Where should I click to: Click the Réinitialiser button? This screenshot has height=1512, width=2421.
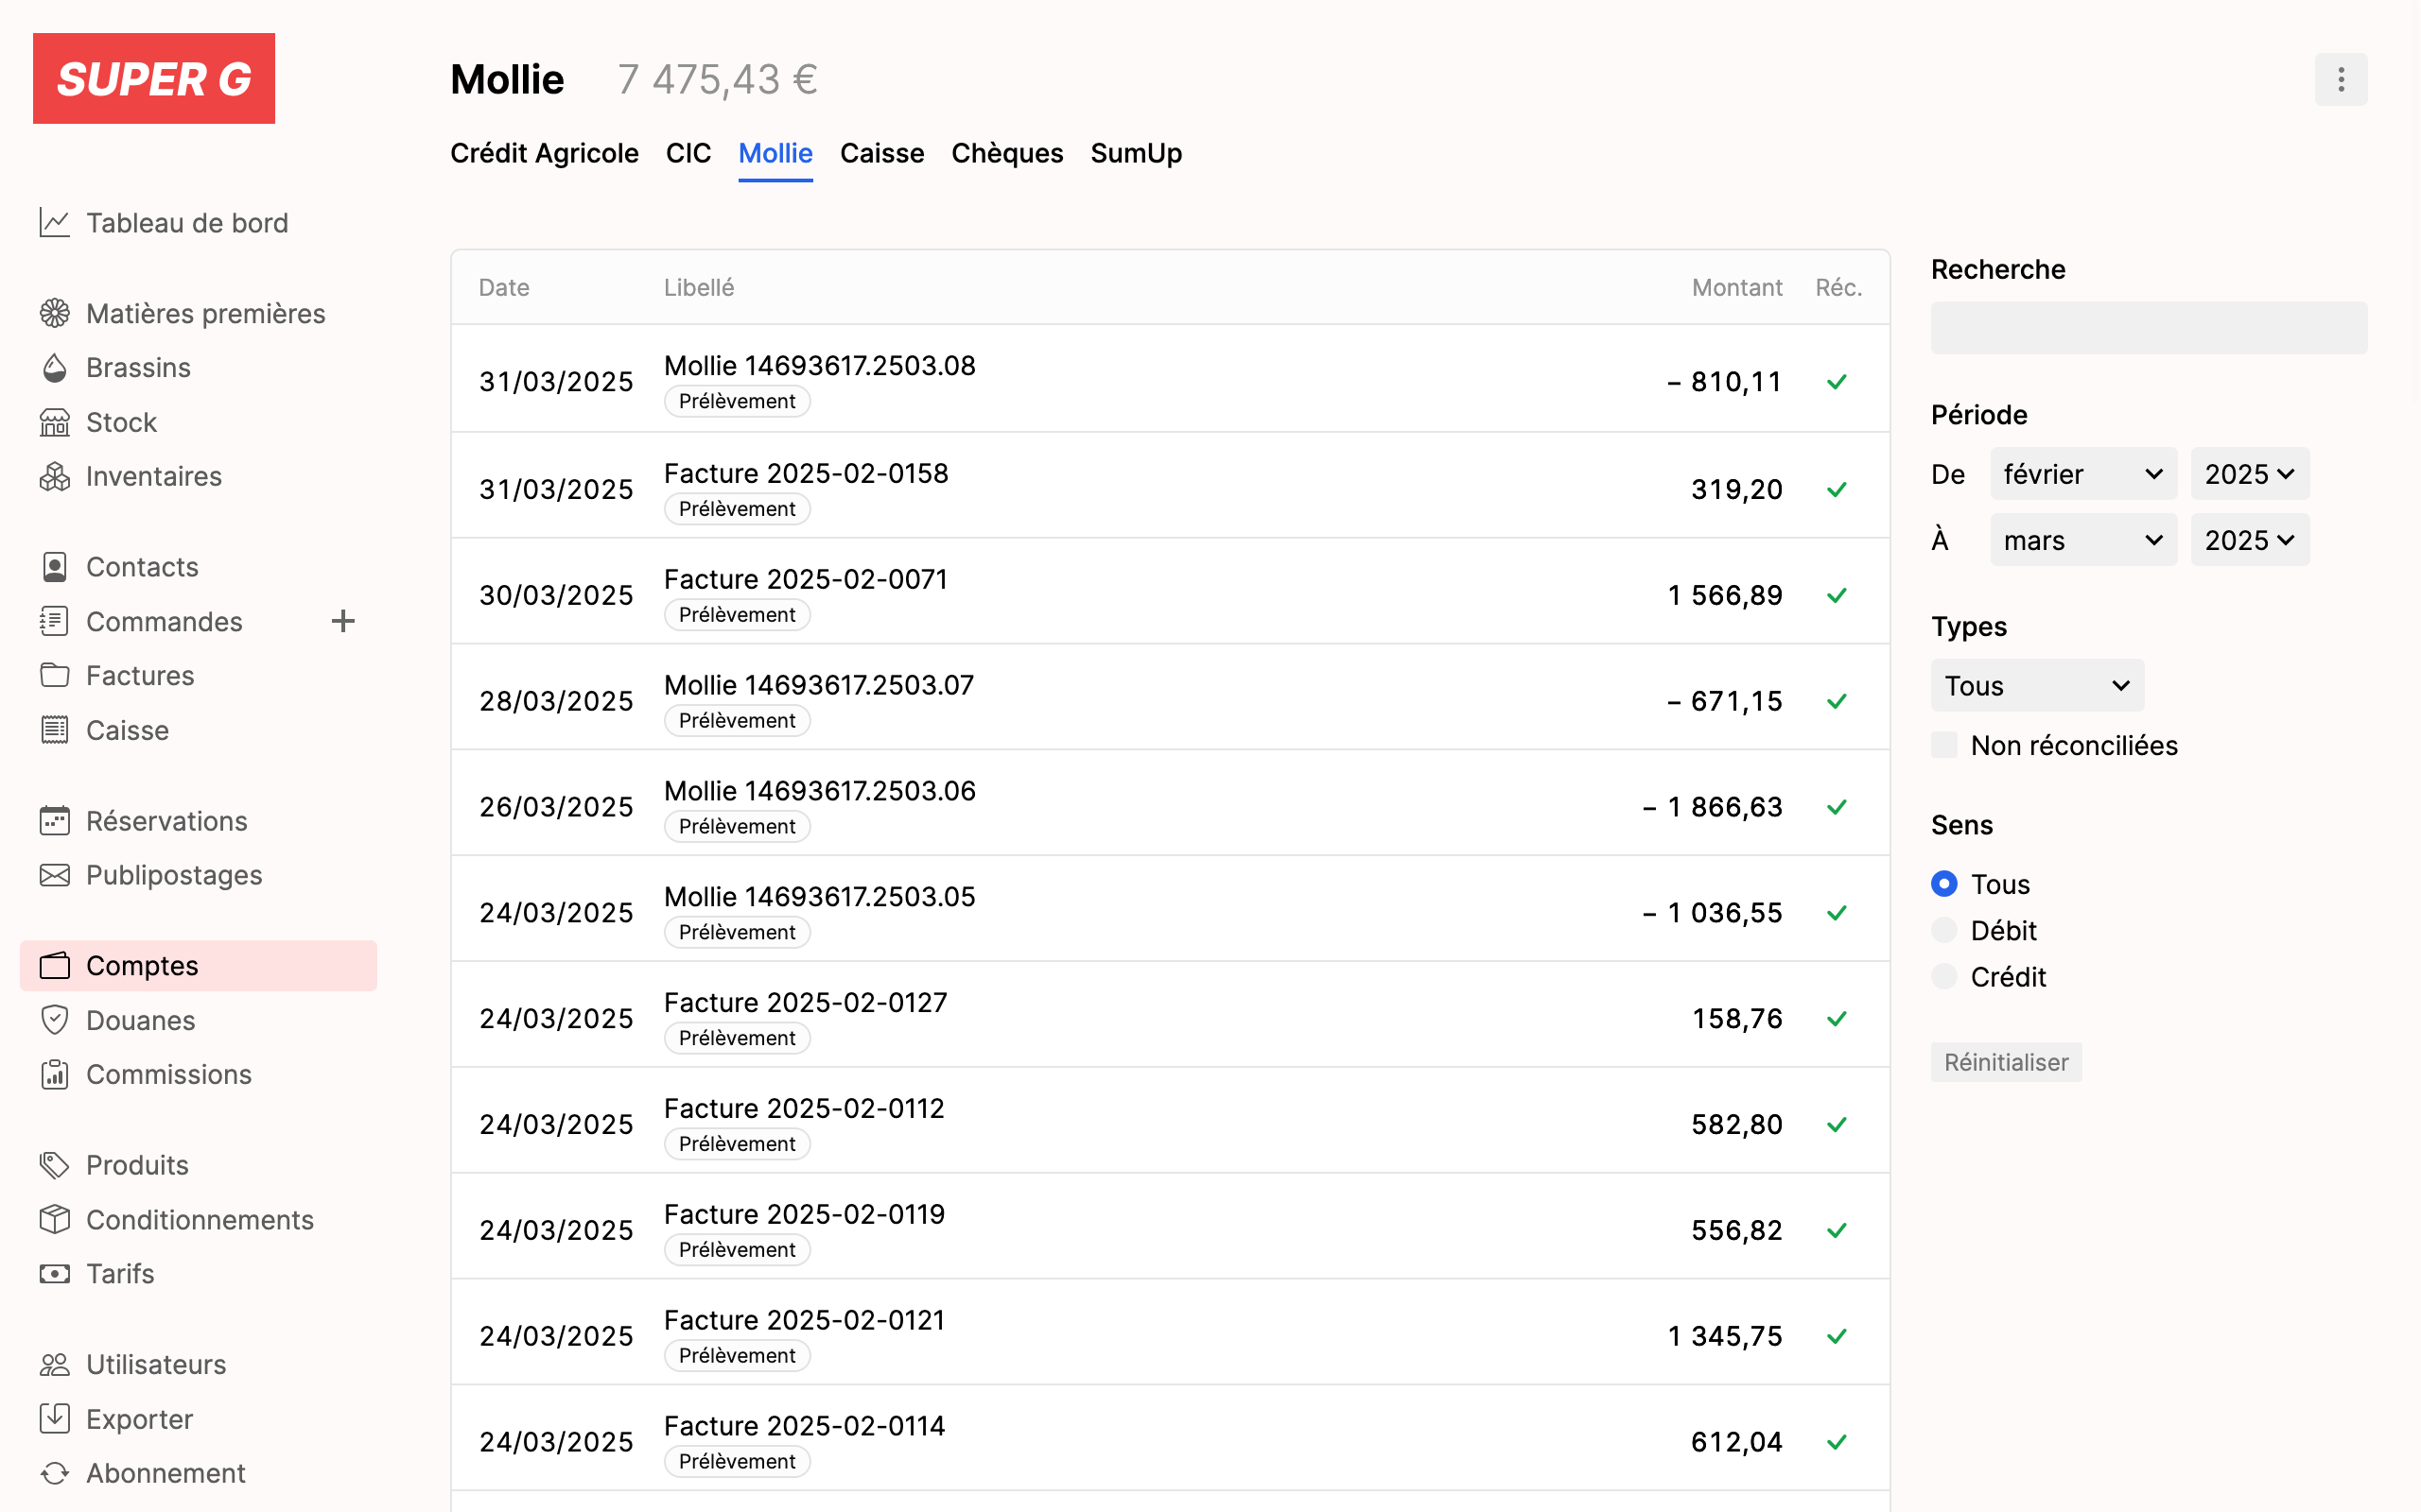click(x=2005, y=1062)
